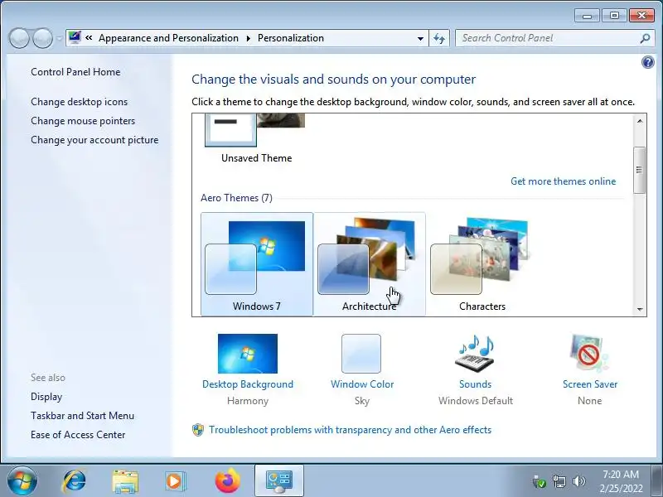Image resolution: width=663 pixels, height=497 pixels.
Task: Click the Action Center tray icon with green check
Action: point(540,481)
